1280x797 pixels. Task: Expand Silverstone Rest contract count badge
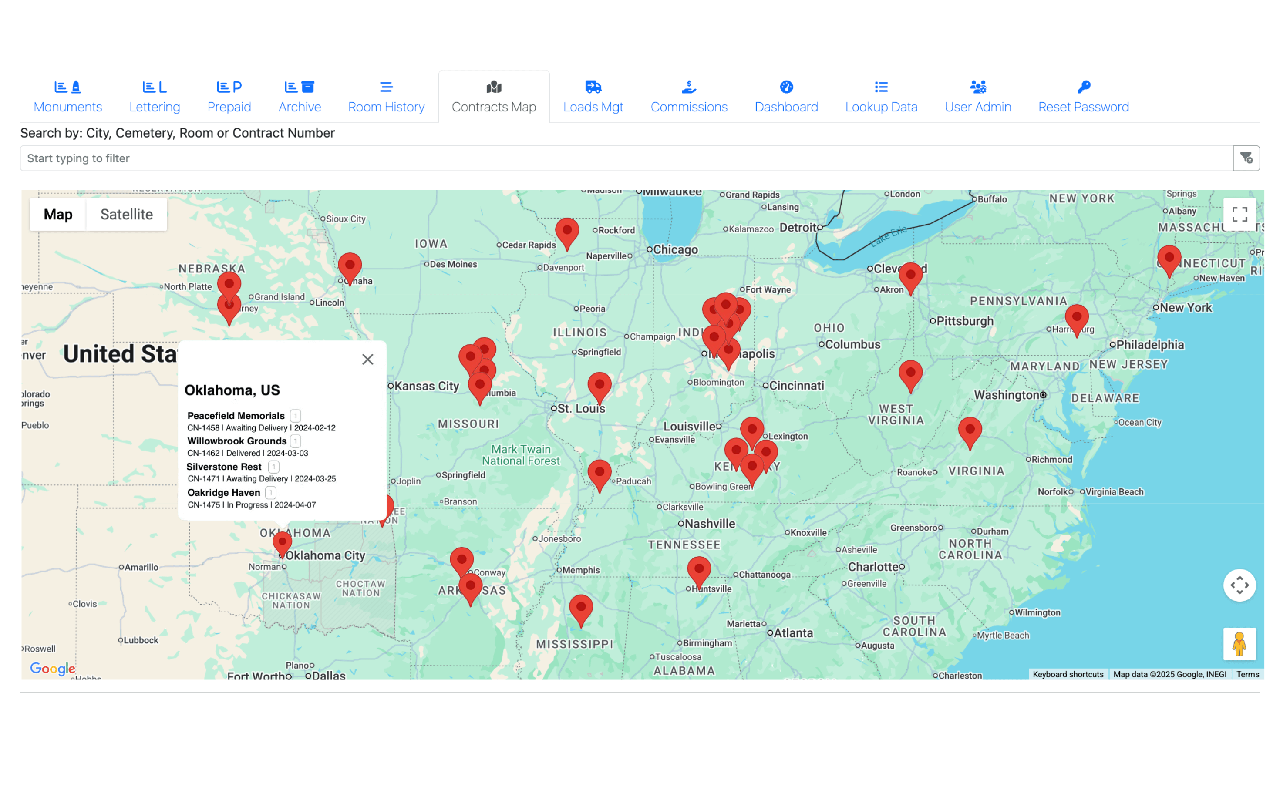pos(273,467)
